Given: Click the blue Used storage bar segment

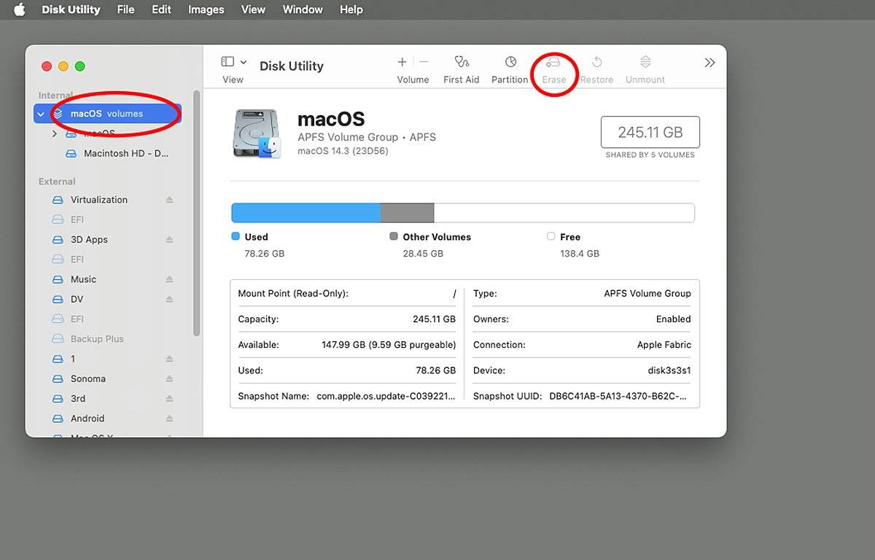Looking at the screenshot, I should [x=306, y=213].
